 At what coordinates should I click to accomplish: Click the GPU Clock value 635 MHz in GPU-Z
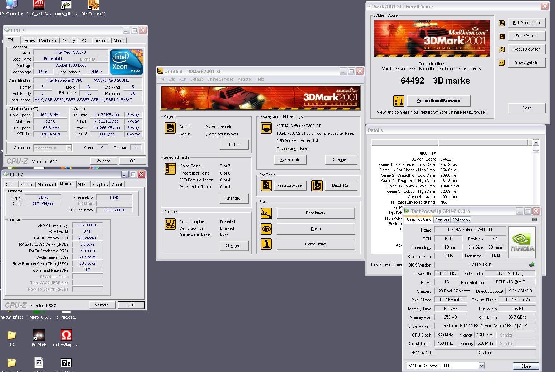[445, 335]
